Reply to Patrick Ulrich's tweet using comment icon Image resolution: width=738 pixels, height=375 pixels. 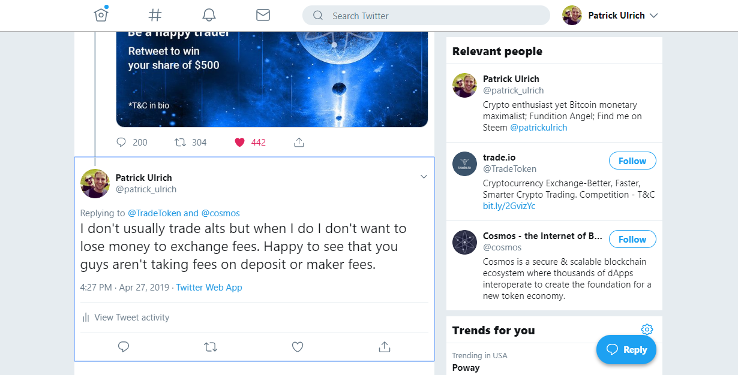(124, 347)
